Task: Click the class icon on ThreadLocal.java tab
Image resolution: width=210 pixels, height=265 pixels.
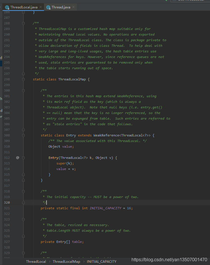Action: tap(7, 7)
